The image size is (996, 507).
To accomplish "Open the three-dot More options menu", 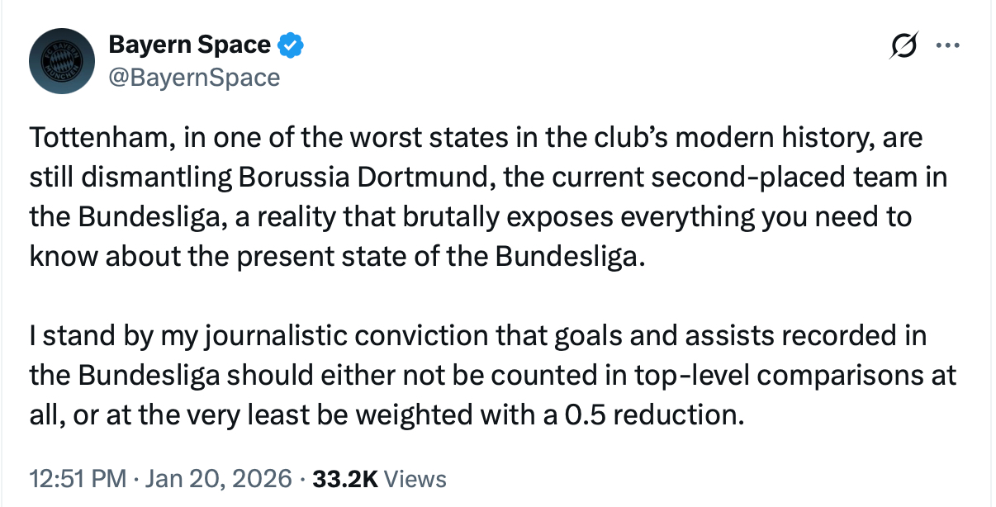I will (x=945, y=47).
